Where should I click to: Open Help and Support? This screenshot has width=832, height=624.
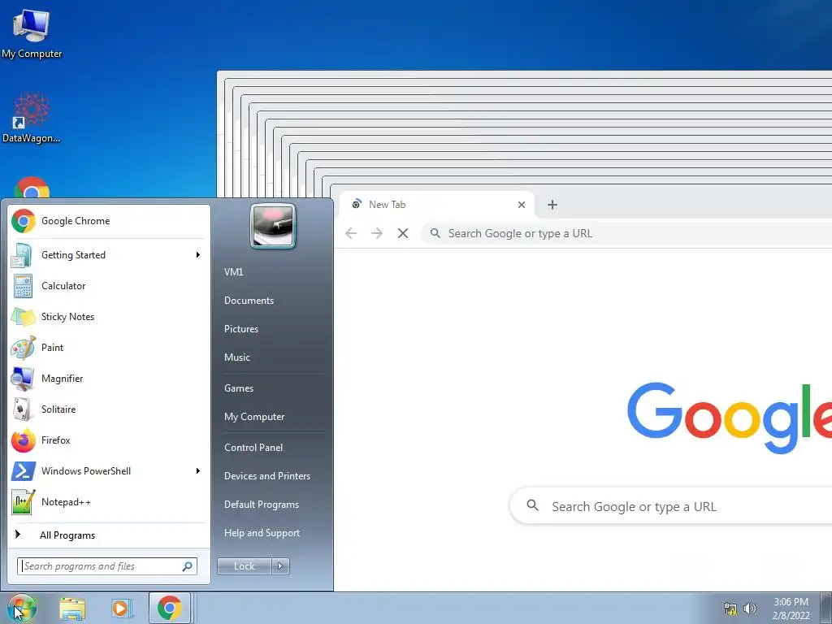[x=262, y=533]
